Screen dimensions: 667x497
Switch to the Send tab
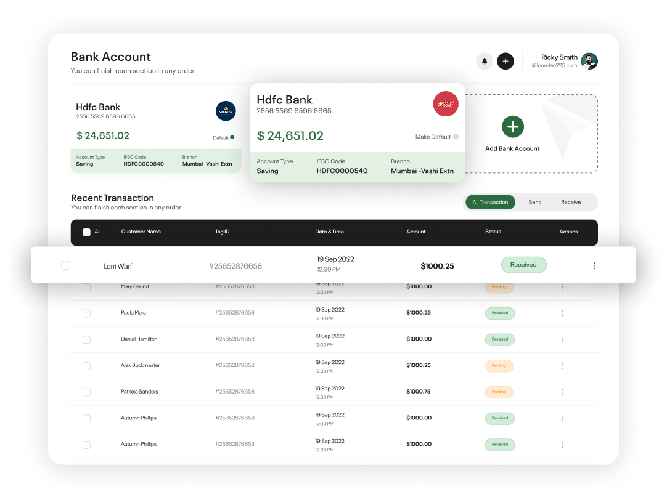tap(534, 202)
